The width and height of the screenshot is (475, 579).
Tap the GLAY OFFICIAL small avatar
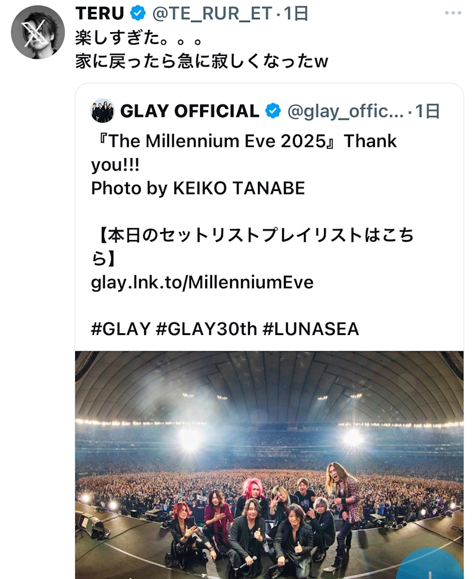[x=103, y=111]
